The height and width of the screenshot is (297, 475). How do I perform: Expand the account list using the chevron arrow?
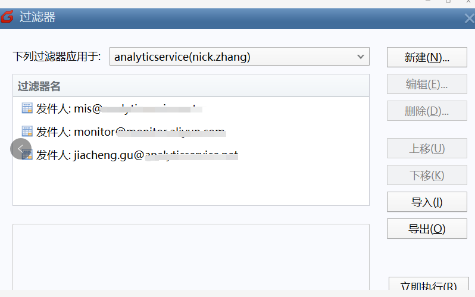pyautogui.click(x=360, y=57)
